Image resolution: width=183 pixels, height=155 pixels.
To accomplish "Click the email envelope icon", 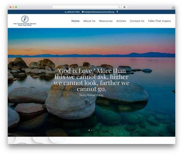I will [83, 12].
